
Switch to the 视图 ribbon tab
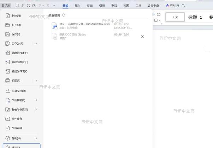[x=126, y=6]
